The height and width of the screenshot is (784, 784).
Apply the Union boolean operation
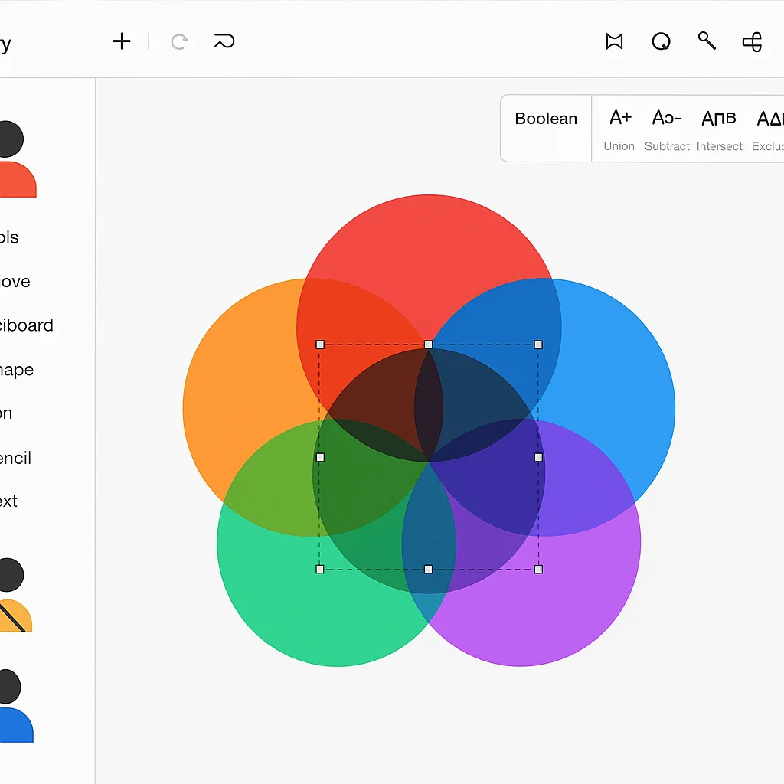pos(619,130)
